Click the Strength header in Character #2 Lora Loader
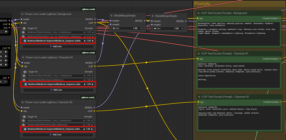286x140 pixels. click(88, 117)
